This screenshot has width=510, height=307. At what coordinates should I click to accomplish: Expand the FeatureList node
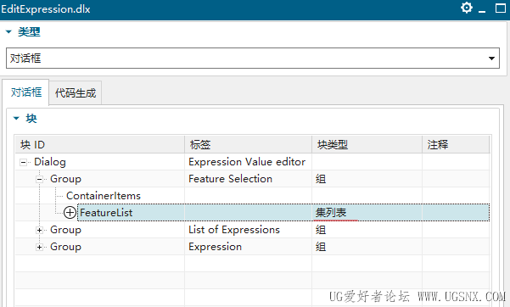pos(70,213)
